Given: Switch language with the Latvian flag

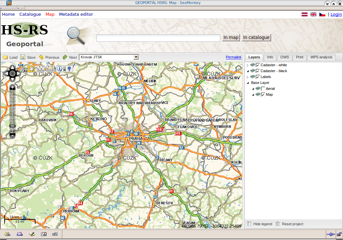Looking at the screenshot, I should point(305,14).
